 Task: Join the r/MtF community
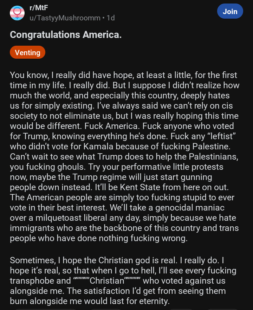pyautogui.click(x=230, y=11)
